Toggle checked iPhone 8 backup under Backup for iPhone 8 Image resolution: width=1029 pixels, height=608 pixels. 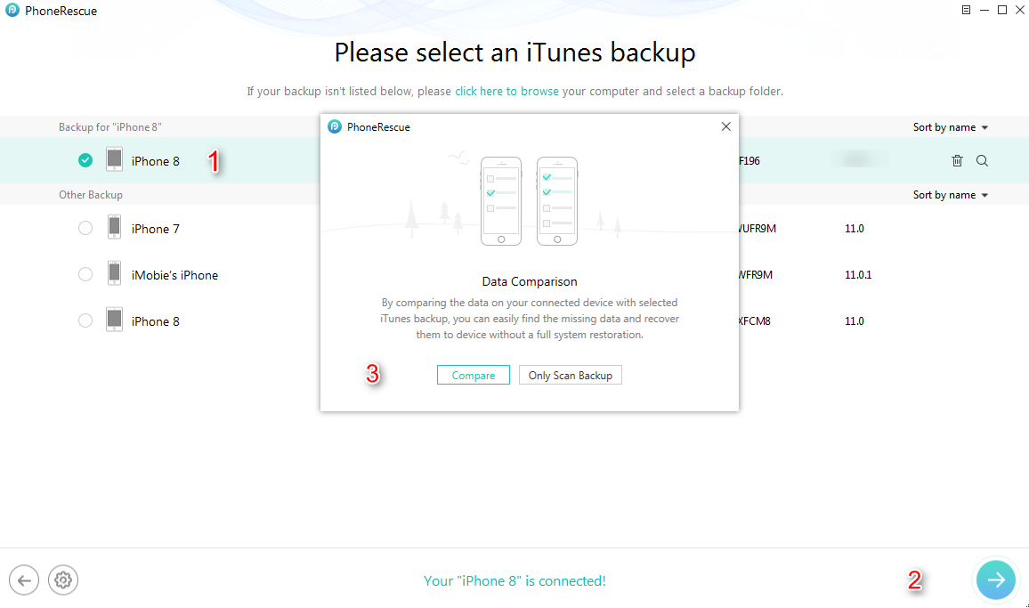click(85, 160)
